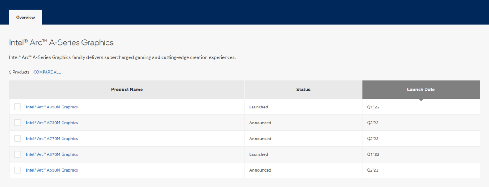Mark the Arc A550M Graphics checkbox
Screen dimensions: 489x187
point(18,170)
